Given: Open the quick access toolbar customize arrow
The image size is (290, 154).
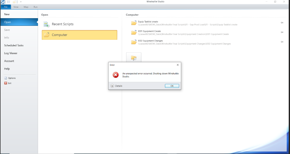Looking at the screenshot, I should click(x=21, y=2).
